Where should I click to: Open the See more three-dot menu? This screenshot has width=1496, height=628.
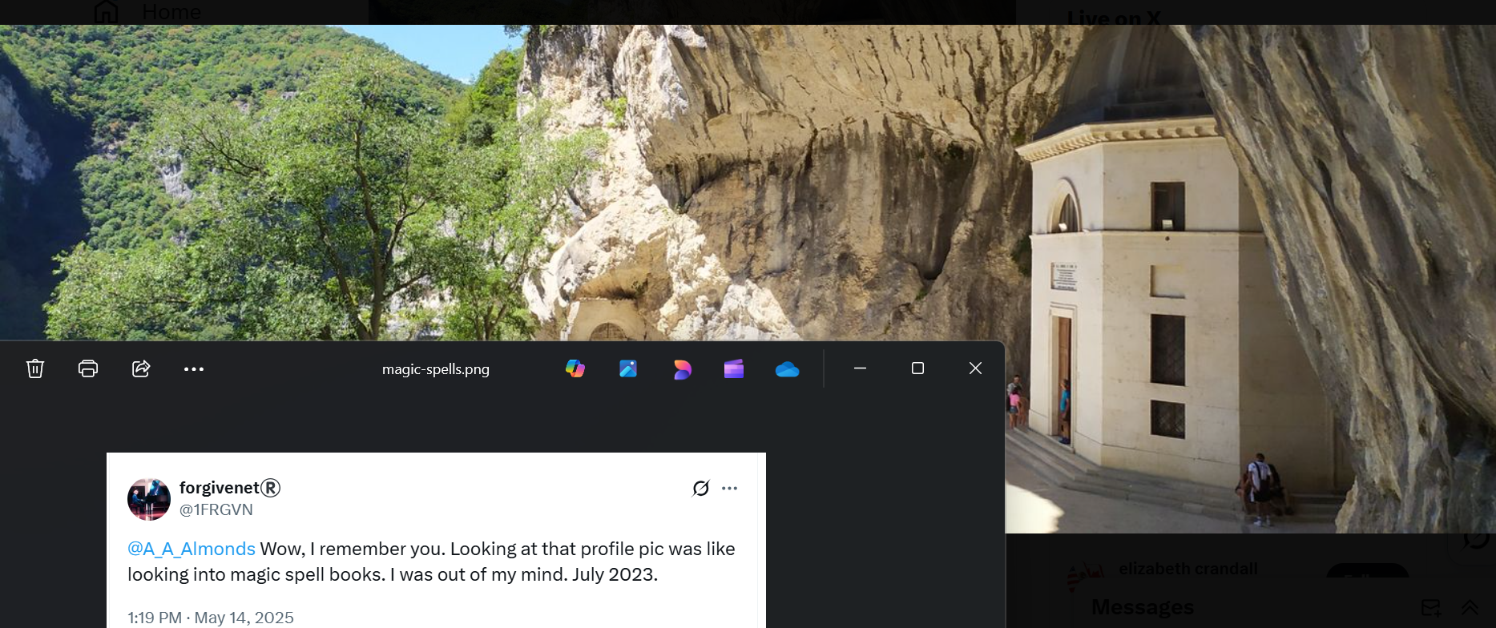coord(194,369)
